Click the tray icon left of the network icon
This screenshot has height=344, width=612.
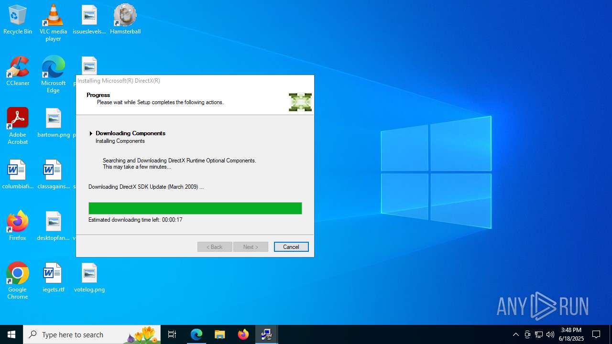(x=527, y=334)
